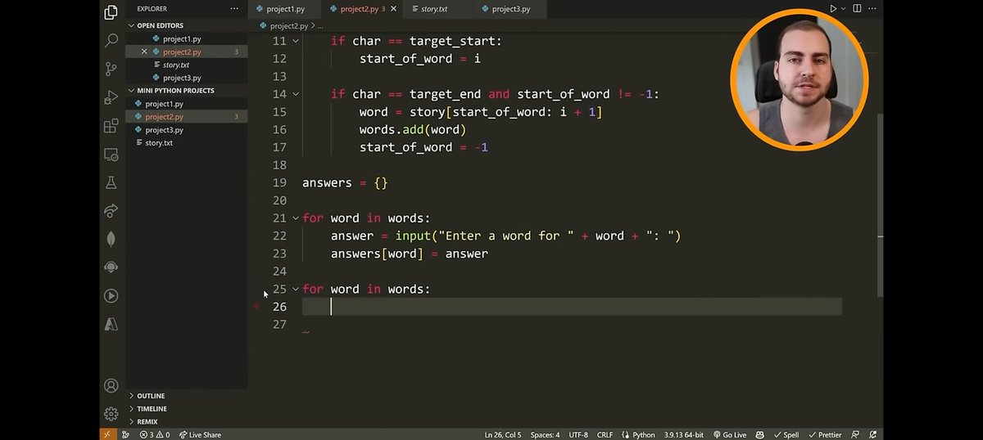Viewport: 983px width, 440px height.
Task: Collapse Mini Python Projects folder section
Action: pyautogui.click(x=187, y=91)
